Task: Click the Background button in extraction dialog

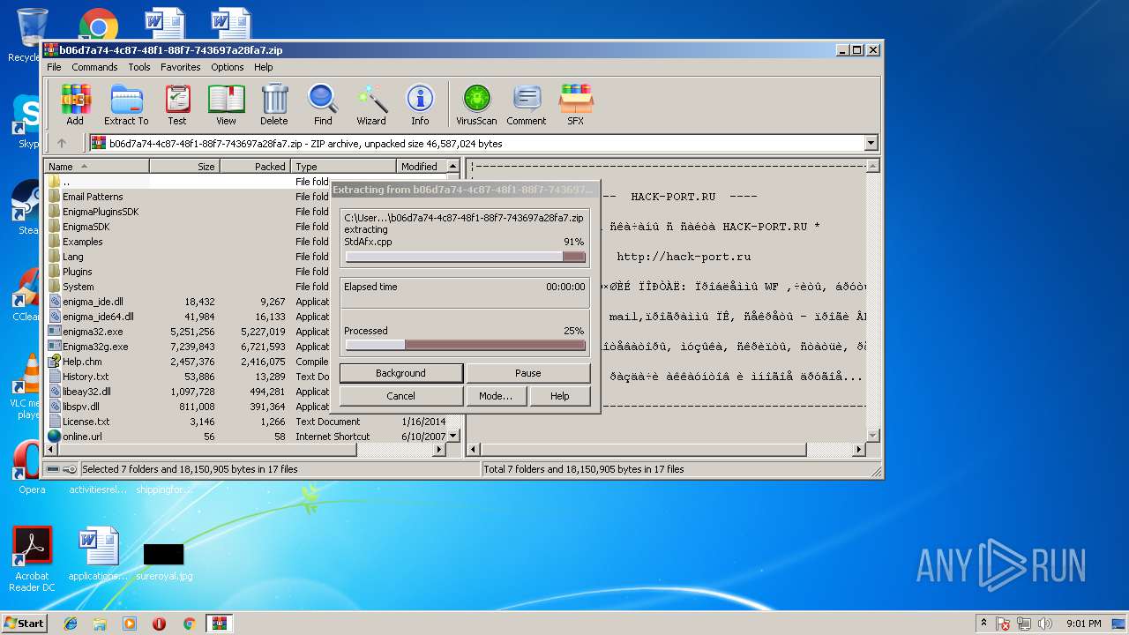Action: tap(400, 373)
